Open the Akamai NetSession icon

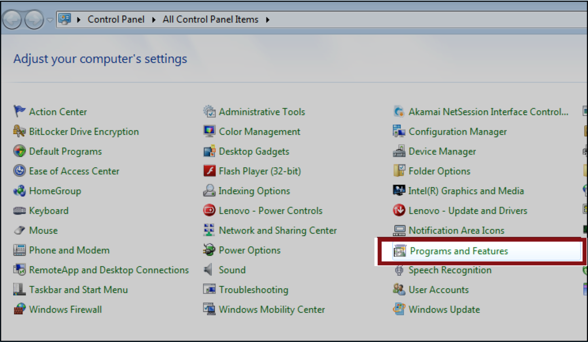coord(399,111)
